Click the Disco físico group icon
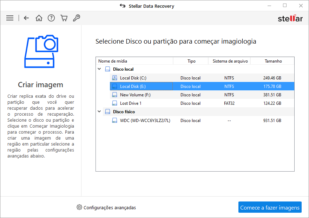This screenshot has width=309, height=218. [107, 112]
